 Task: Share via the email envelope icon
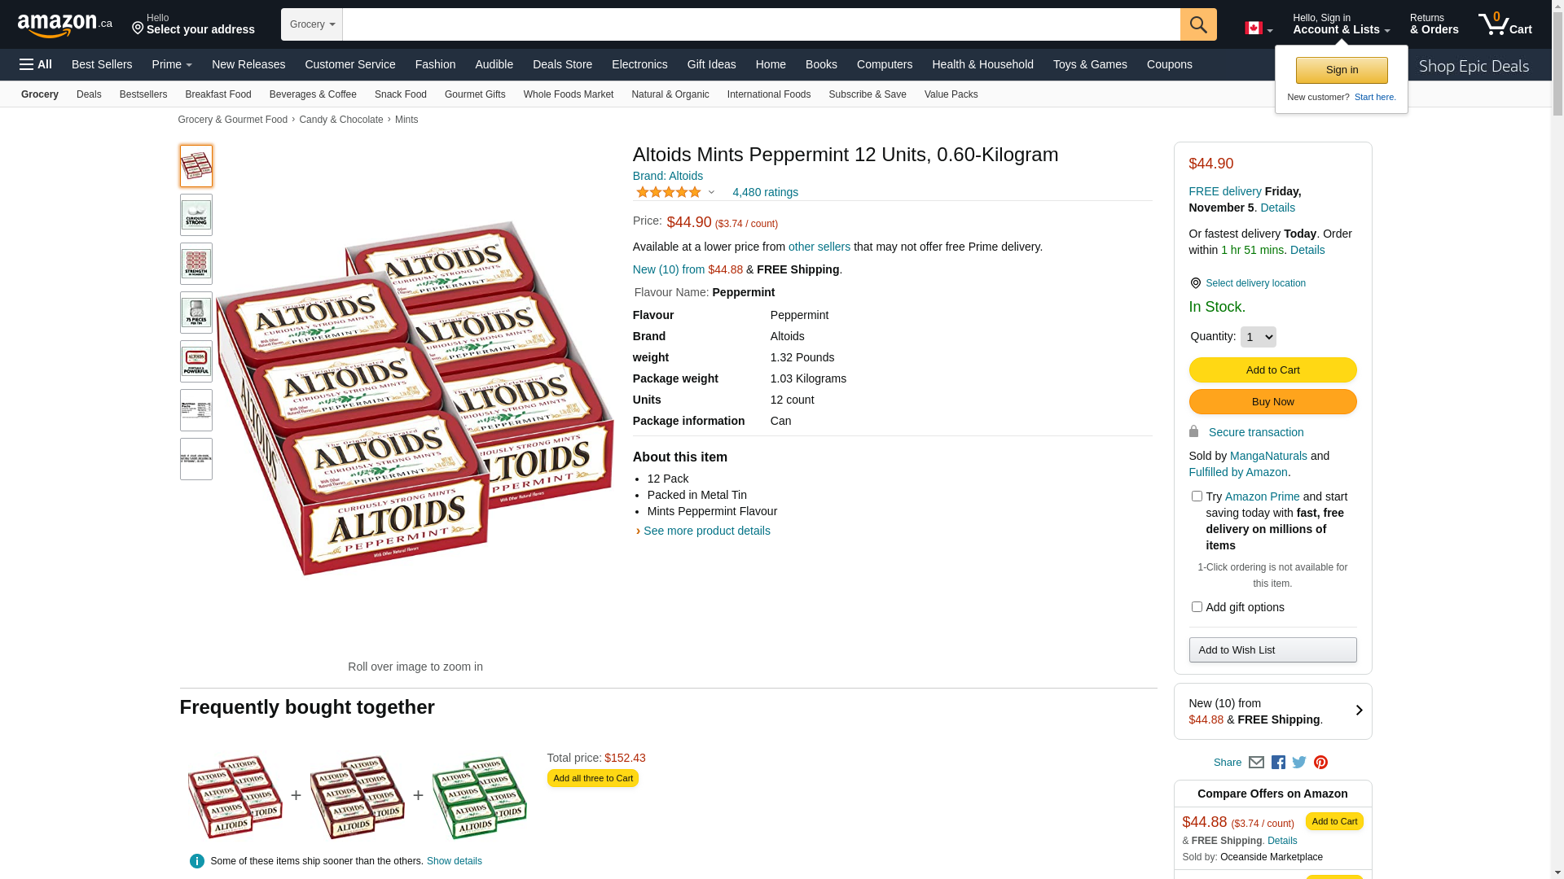tap(1256, 763)
